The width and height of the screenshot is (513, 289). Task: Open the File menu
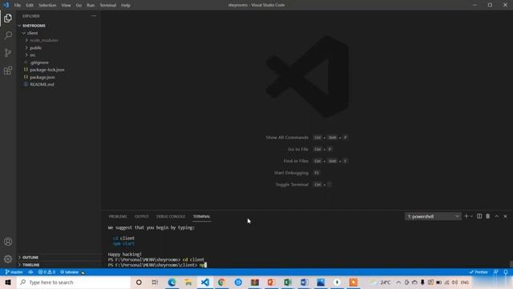point(18,6)
